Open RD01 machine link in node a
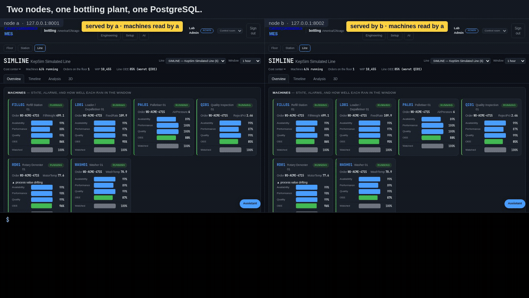529x298 pixels. (16, 165)
